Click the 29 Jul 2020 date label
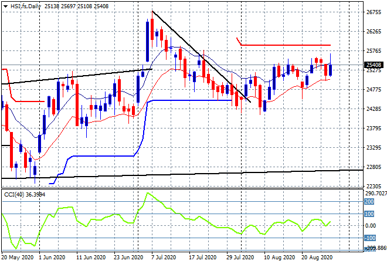The width and height of the screenshot is (387, 264). pyautogui.click(x=240, y=257)
